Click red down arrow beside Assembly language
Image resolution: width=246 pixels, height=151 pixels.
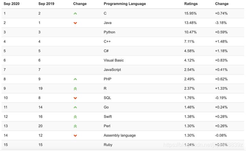click(x=75, y=136)
